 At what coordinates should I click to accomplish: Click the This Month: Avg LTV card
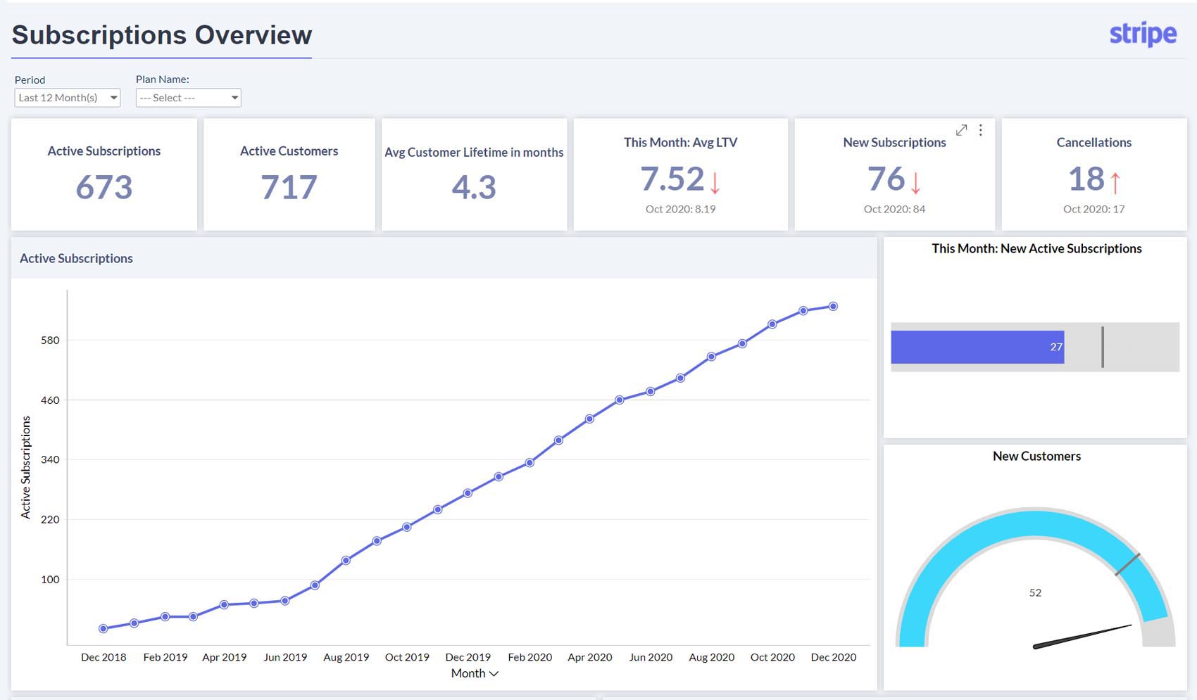coord(679,174)
